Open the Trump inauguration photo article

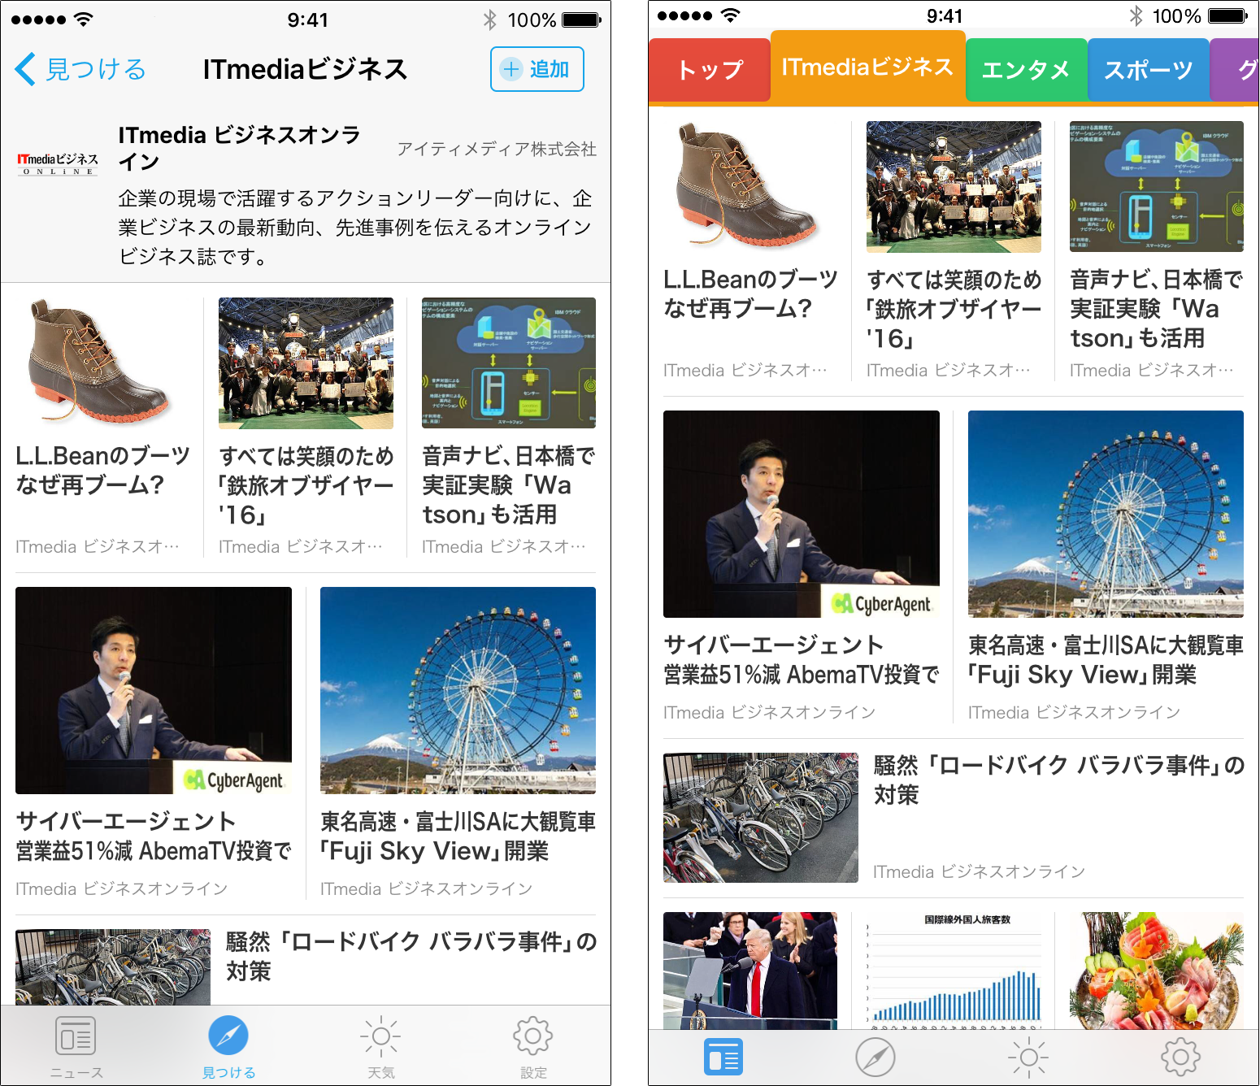[750, 971]
